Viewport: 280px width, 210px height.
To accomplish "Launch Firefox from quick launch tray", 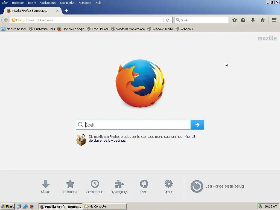I will pos(32,206).
